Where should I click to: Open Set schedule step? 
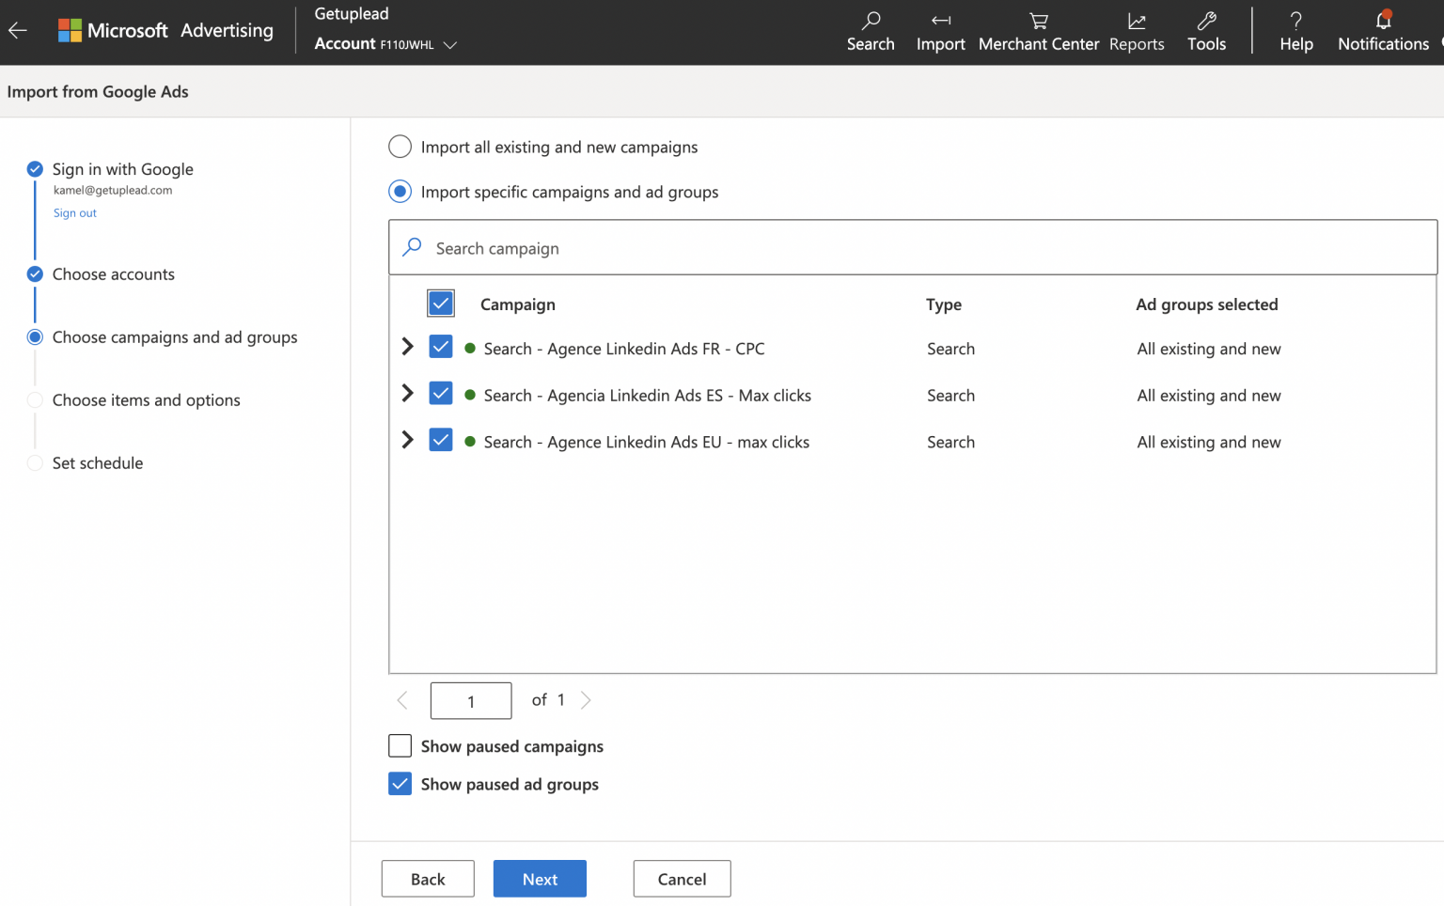[x=98, y=463]
